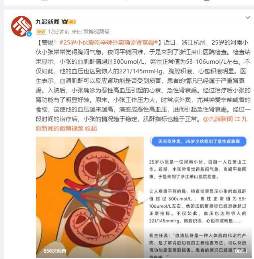The width and height of the screenshot is (254, 259).
Task: Expand the post options chevron
Action: [248, 18]
